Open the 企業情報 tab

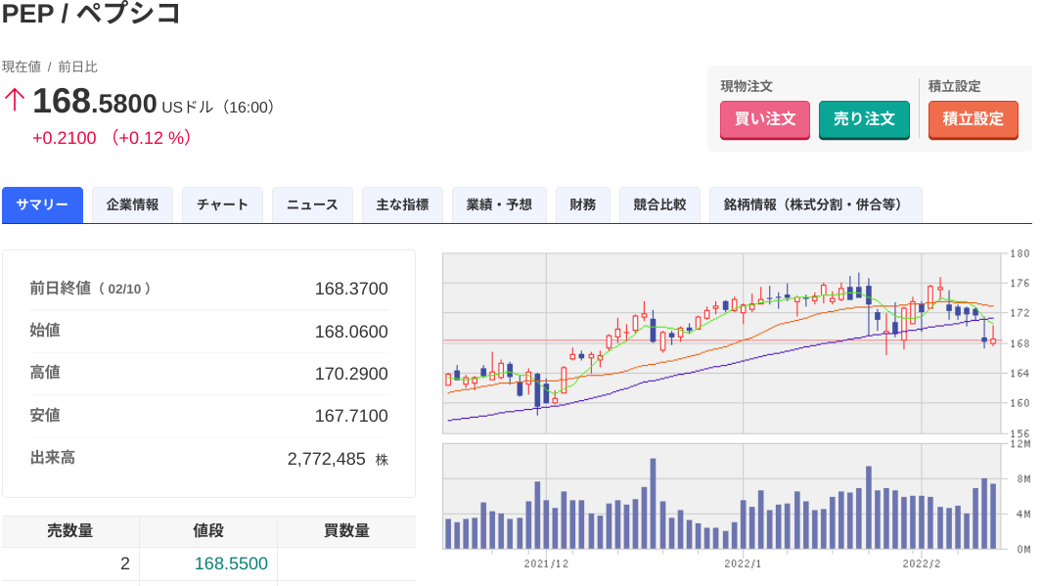tap(132, 204)
